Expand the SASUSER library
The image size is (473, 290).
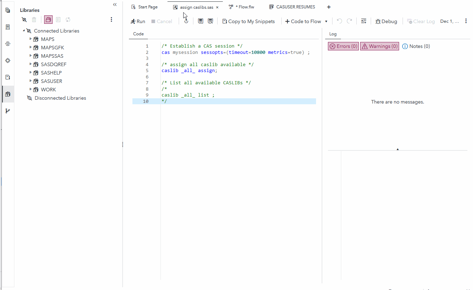(x=30, y=81)
